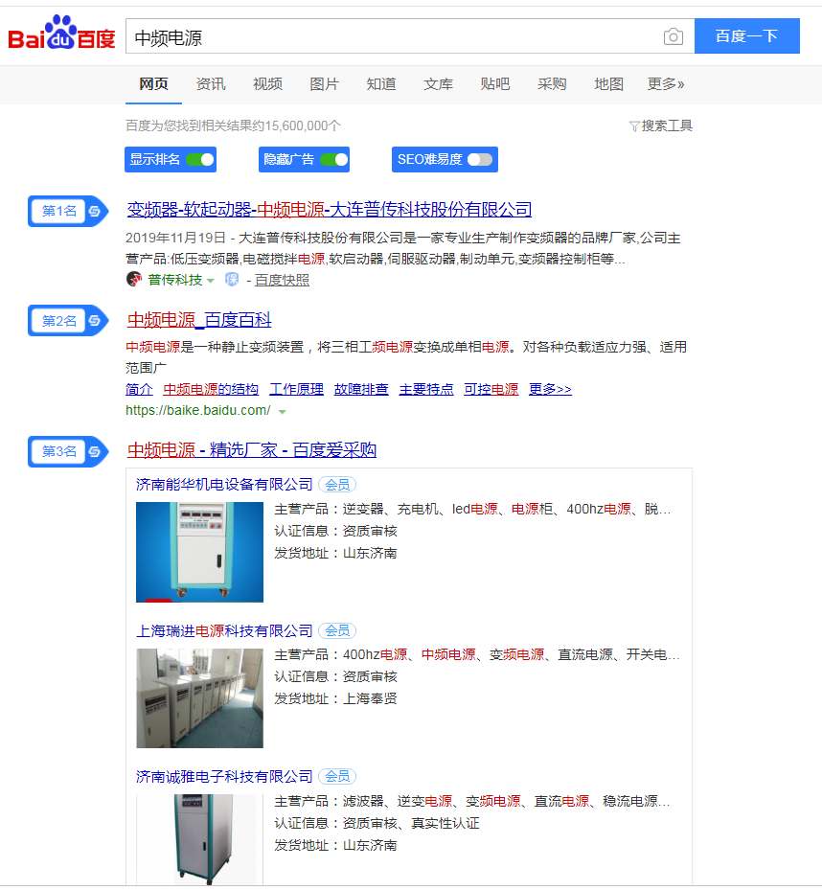Click the 普传科技 site logo icon
Viewport: 822px width, 890px height.
click(134, 279)
